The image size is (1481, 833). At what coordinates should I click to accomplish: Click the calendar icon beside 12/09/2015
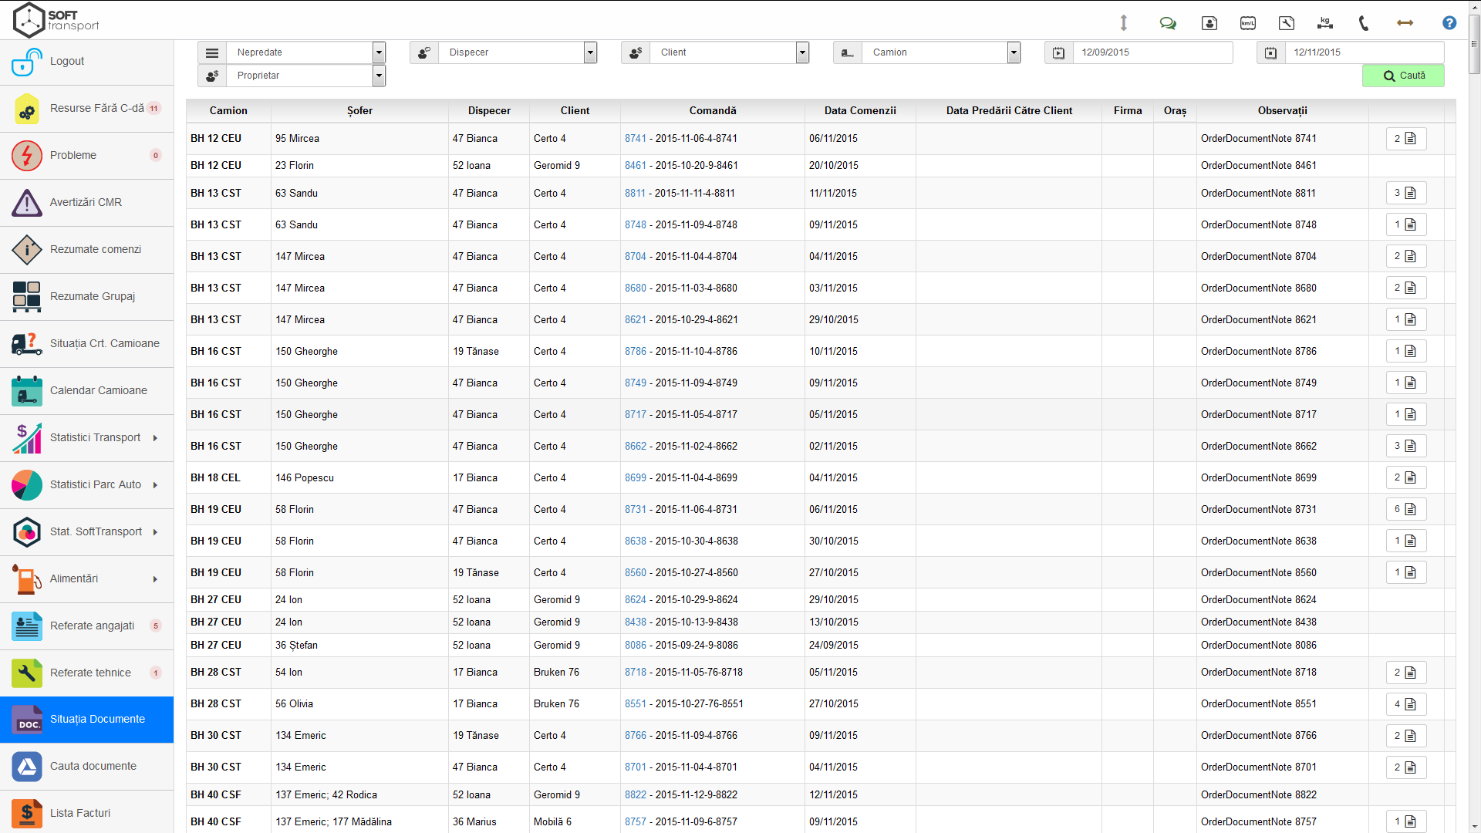[x=1059, y=52]
